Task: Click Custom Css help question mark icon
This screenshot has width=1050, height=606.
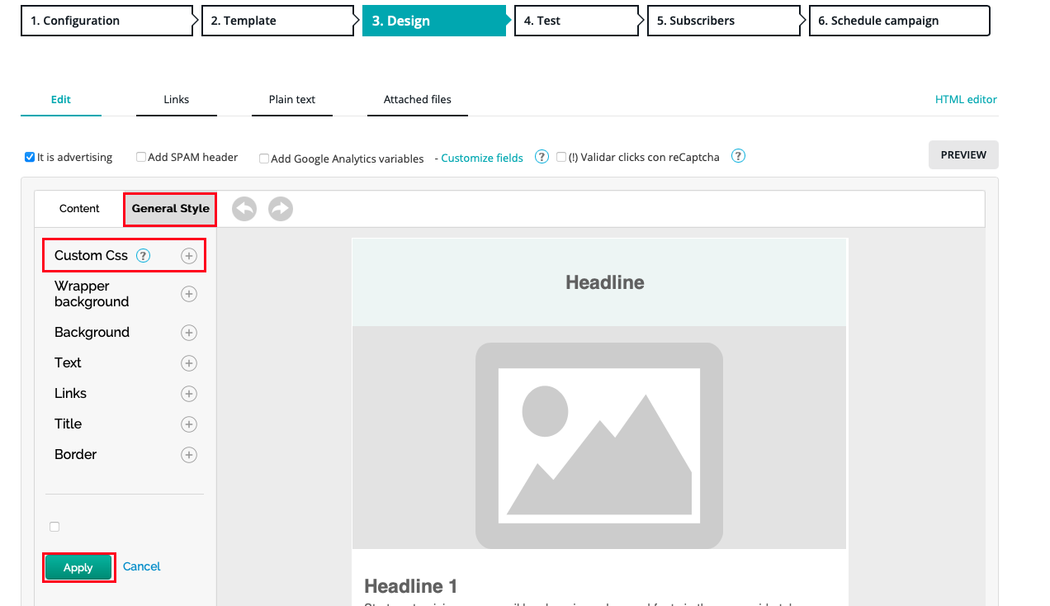Action: [143, 256]
